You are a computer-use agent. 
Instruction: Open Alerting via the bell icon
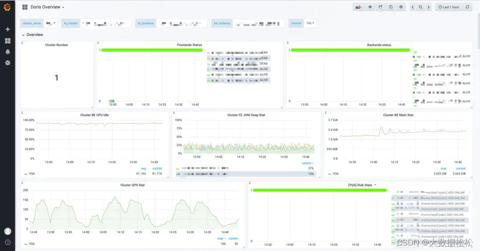pos(8,52)
